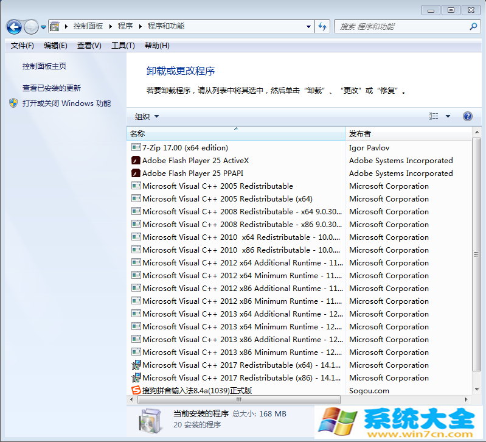Open the address bar history dropdown
The image size is (486, 442).
309,27
